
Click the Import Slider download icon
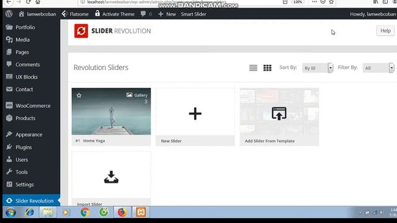[111, 177]
